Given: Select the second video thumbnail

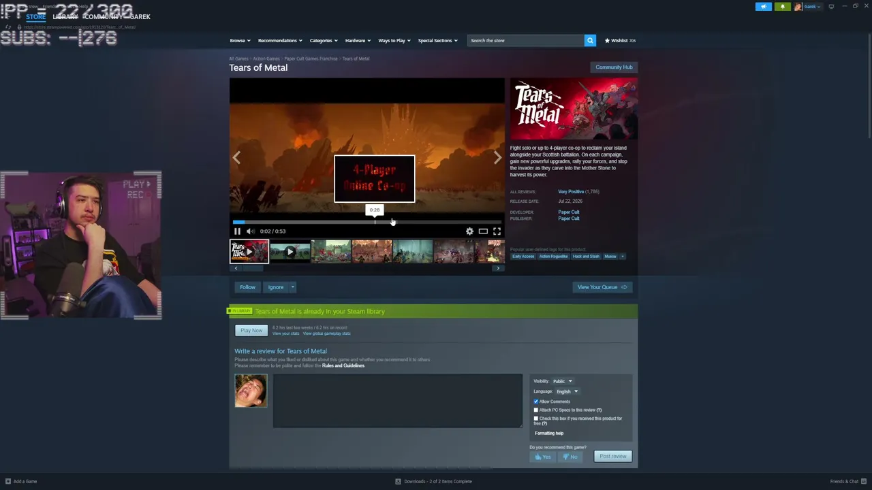Looking at the screenshot, I should tap(290, 252).
